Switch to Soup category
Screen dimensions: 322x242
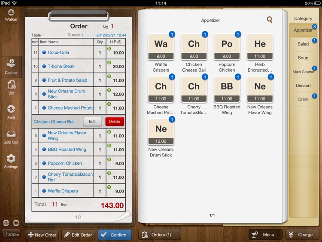303,58
